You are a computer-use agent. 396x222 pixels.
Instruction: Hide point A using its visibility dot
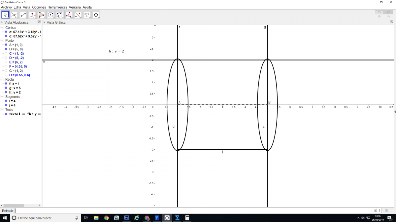click(x=6, y=45)
